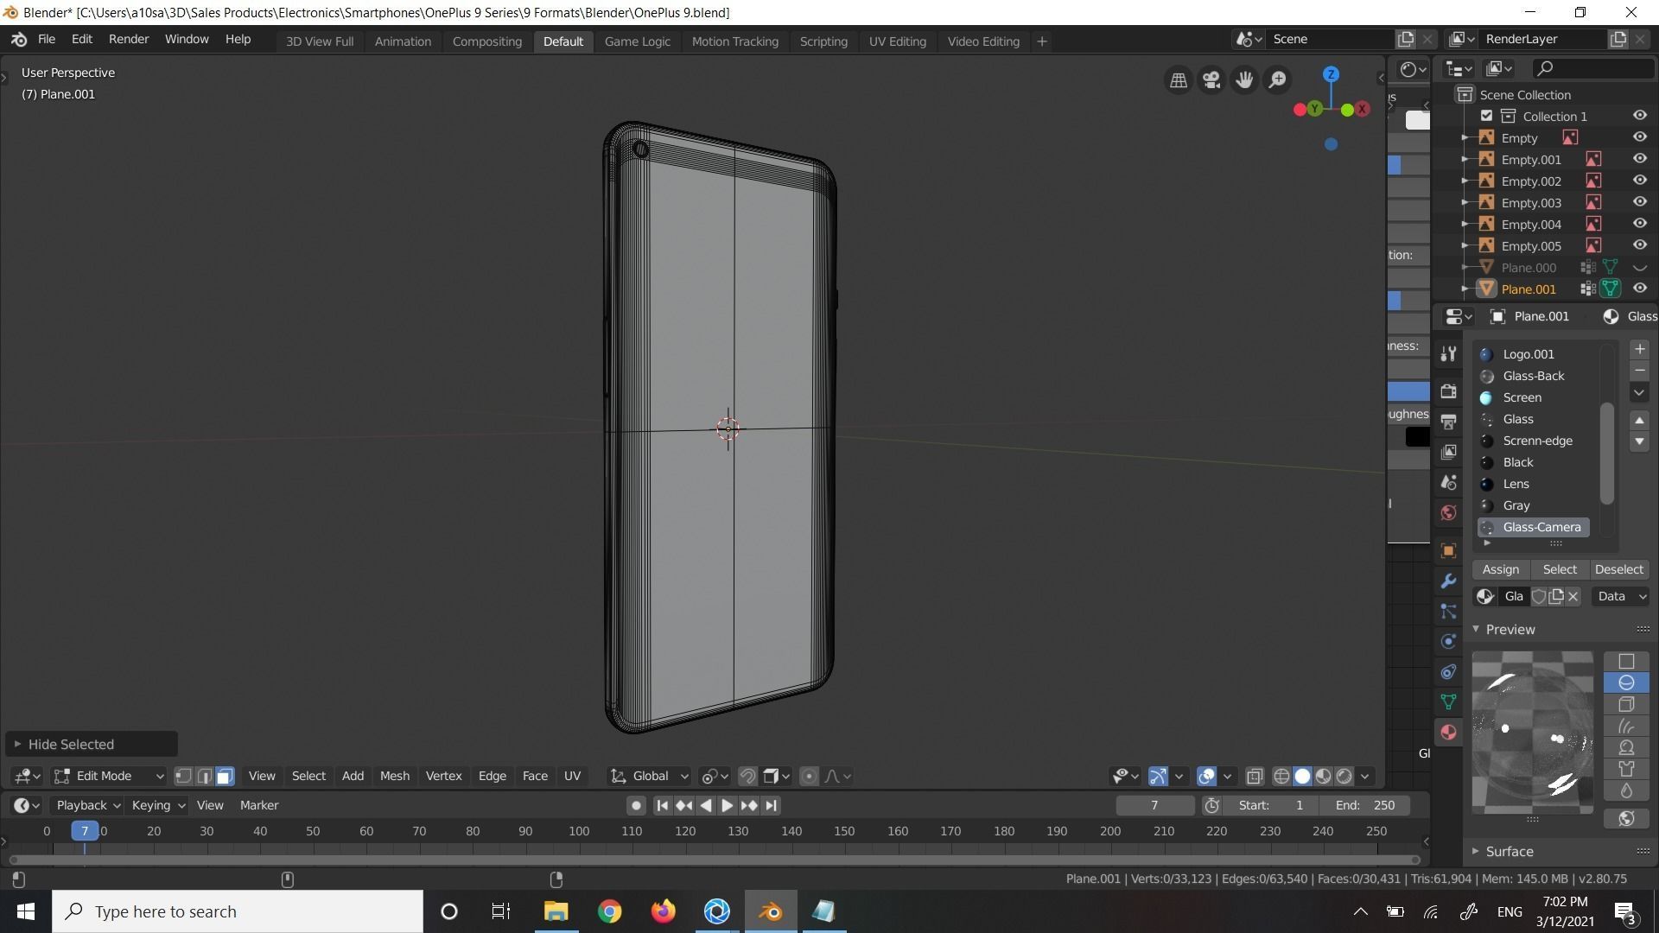
Task: Open the Modifiers properties tab wrench
Action: (x=1449, y=581)
